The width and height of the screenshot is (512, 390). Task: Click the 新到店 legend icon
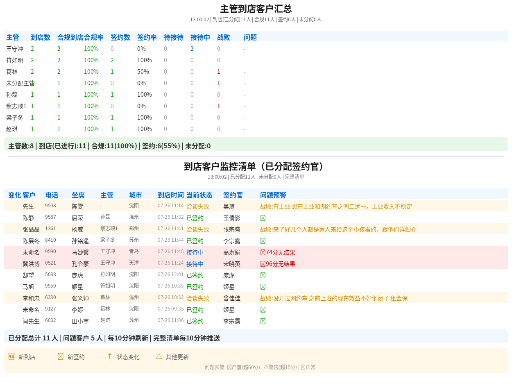click(11, 356)
